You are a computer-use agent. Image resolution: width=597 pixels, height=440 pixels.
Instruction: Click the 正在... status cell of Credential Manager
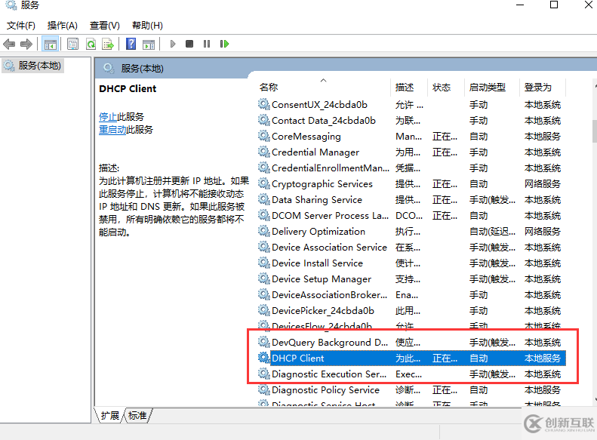445,152
